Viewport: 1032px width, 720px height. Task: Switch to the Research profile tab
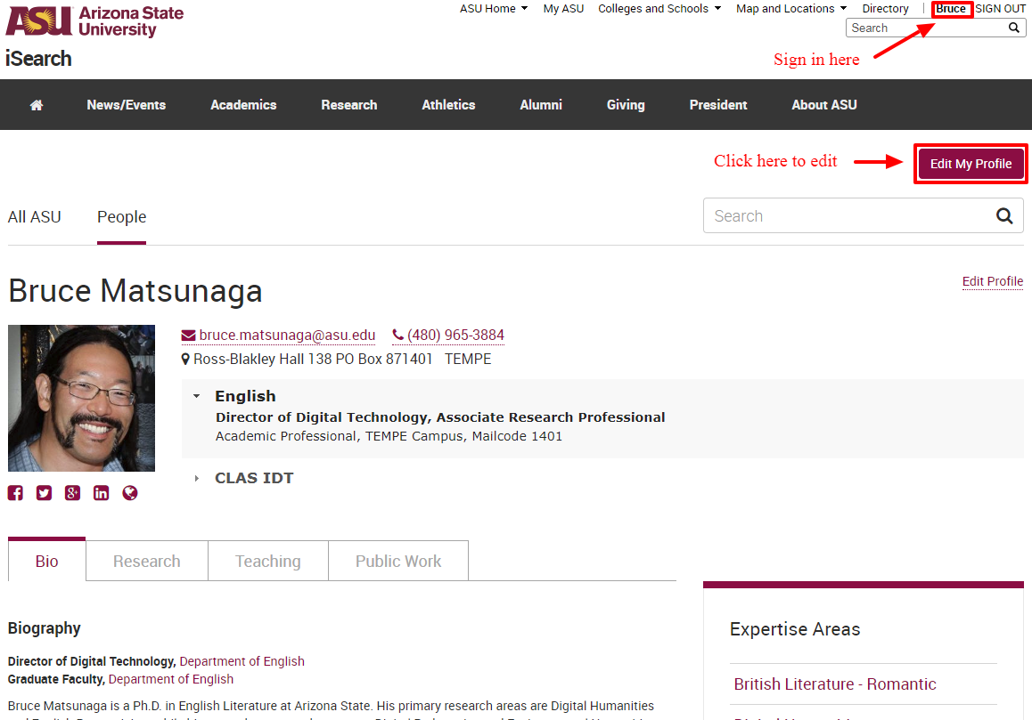tap(147, 561)
